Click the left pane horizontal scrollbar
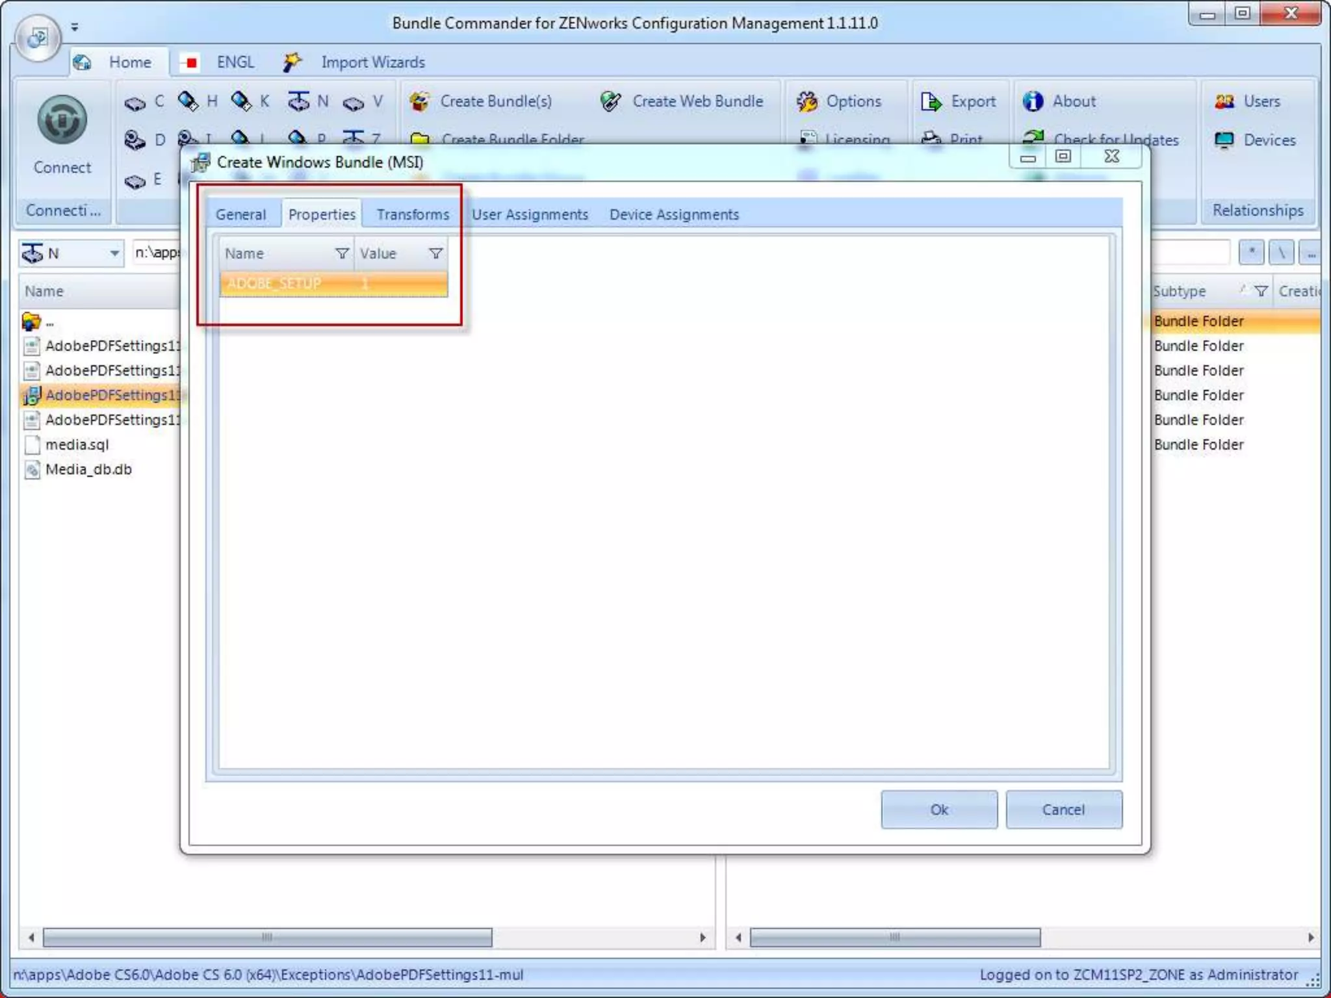The width and height of the screenshot is (1331, 998). coord(266,937)
